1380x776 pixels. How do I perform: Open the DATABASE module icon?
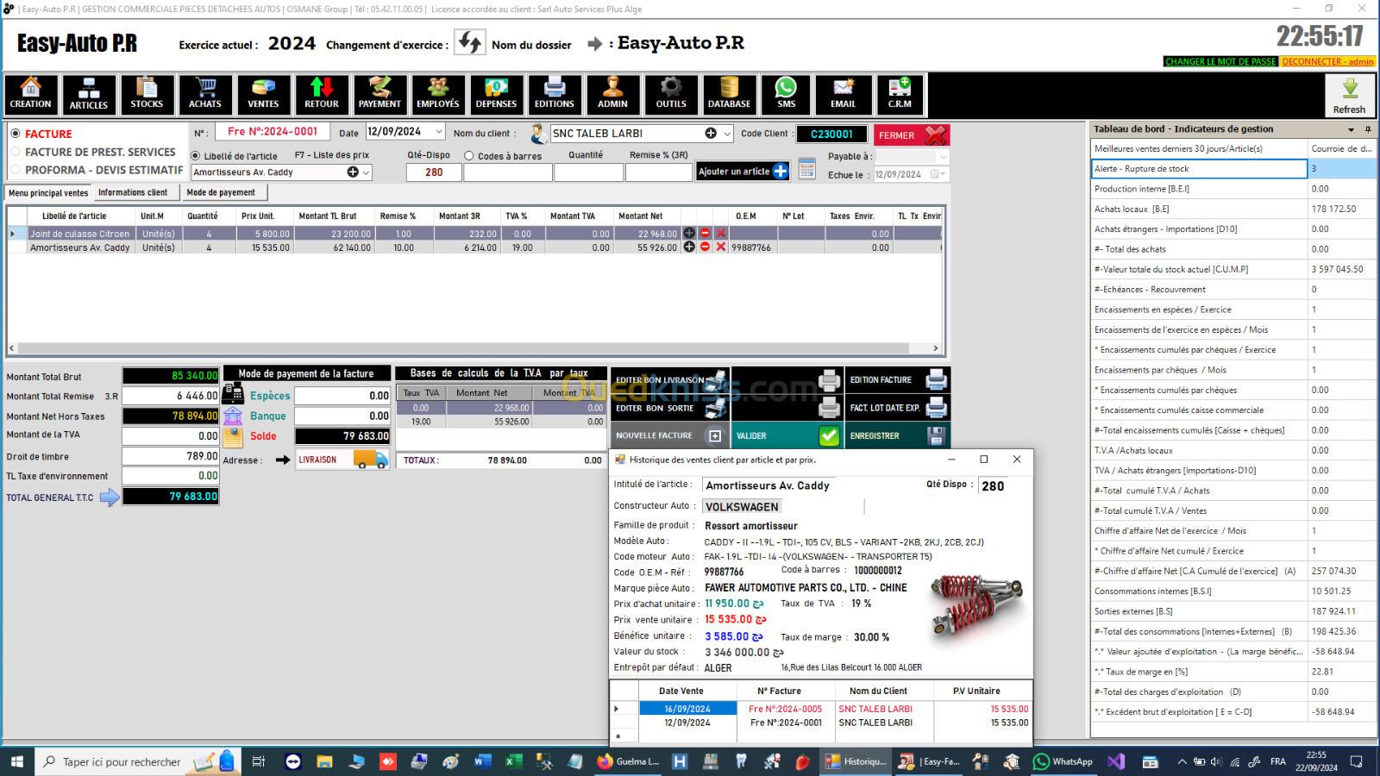tap(729, 94)
